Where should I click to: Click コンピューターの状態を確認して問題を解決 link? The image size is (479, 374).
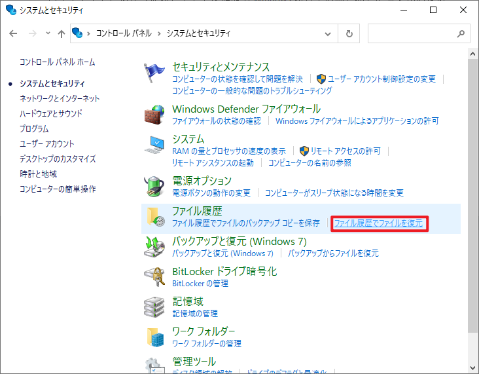click(x=238, y=79)
